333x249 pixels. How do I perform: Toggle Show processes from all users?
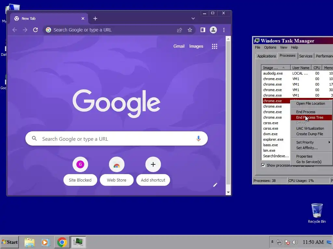point(263,165)
